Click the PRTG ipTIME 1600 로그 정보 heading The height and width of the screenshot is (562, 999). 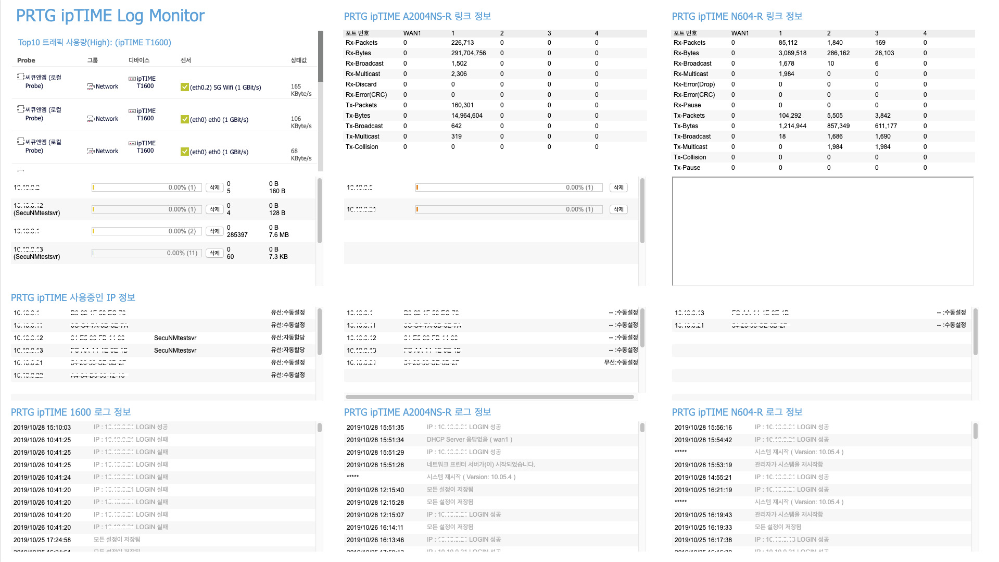(x=71, y=412)
